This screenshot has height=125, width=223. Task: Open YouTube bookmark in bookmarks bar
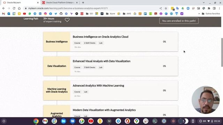[24, 14]
